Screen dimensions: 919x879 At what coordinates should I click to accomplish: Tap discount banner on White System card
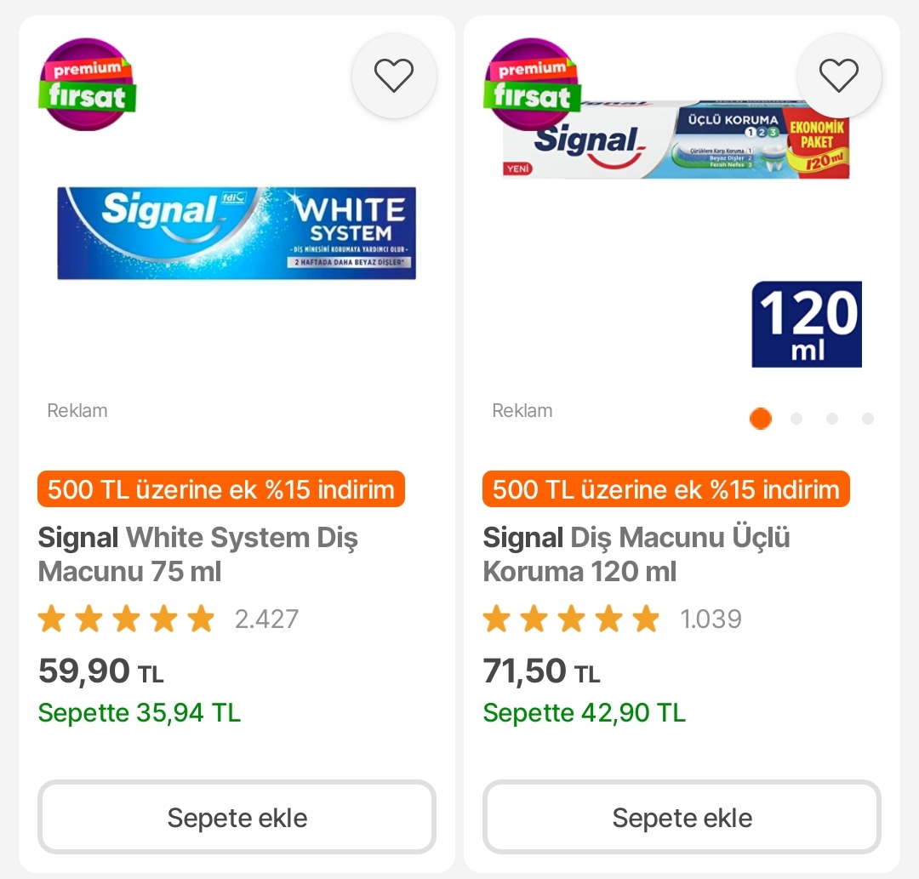pyautogui.click(x=221, y=489)
